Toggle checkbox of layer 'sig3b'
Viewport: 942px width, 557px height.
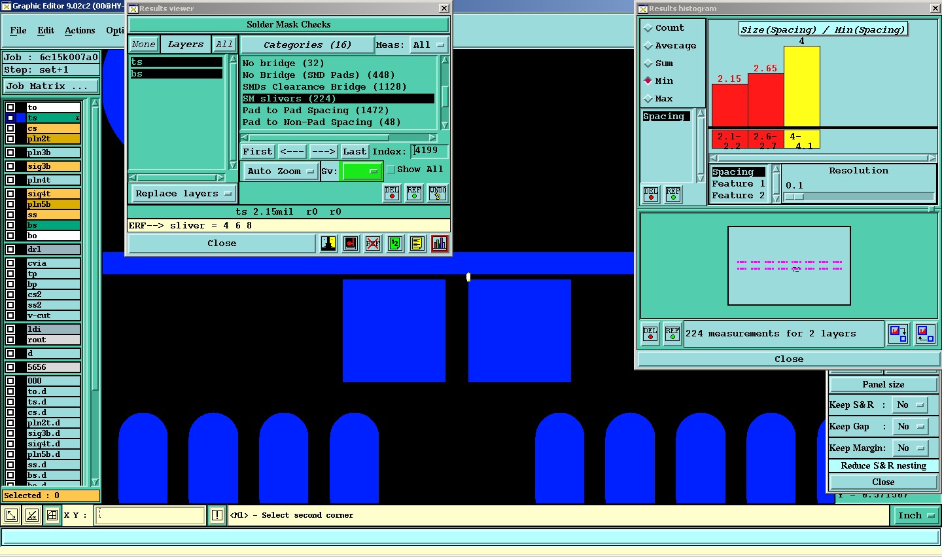point(10,166)
